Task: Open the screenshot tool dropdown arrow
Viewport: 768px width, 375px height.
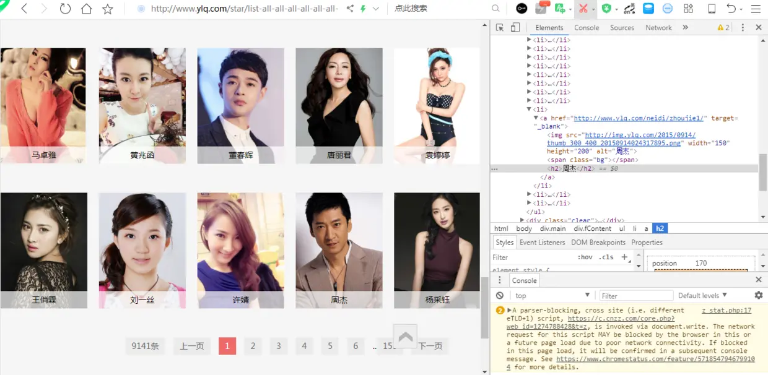Action: (593, 9)
